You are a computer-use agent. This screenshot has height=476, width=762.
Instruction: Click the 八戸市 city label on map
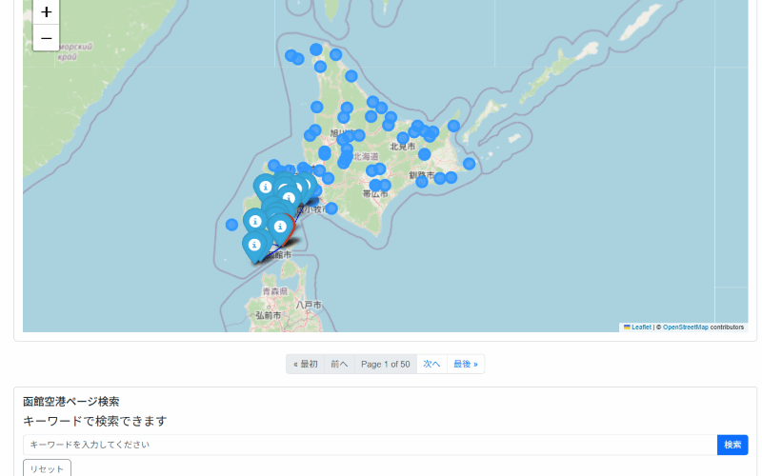pos(306,305)
